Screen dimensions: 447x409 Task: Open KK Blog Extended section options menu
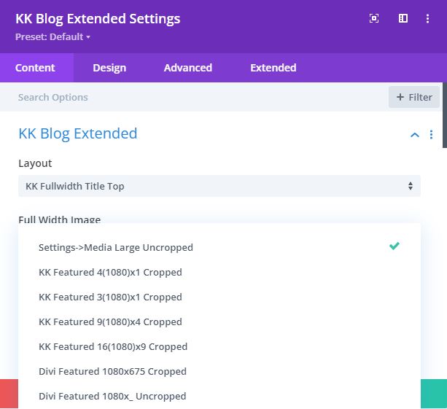tap(431, 135)
